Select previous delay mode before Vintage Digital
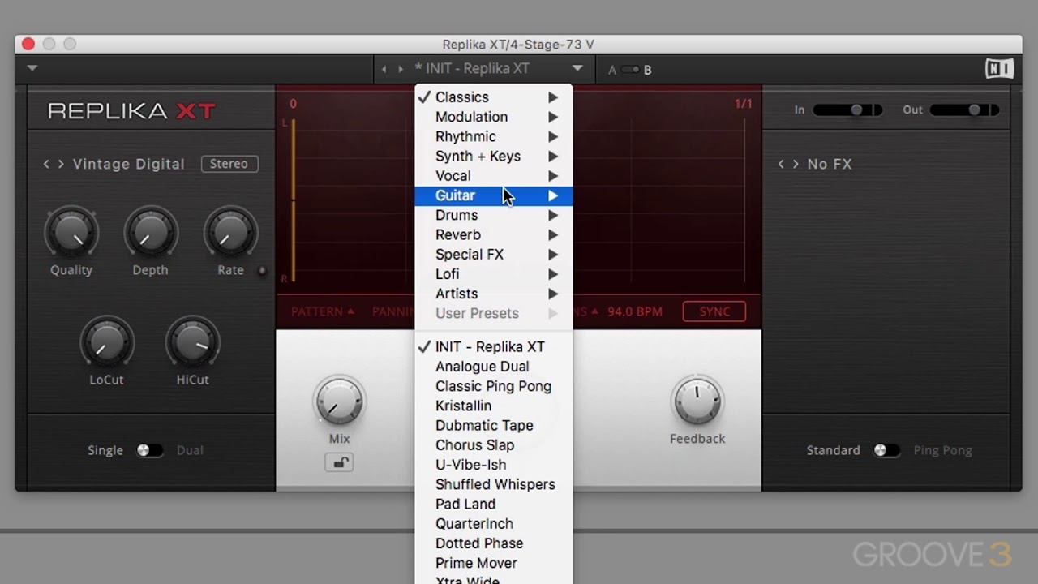Viewport: 1038px width, 584px height. (46, 164)
